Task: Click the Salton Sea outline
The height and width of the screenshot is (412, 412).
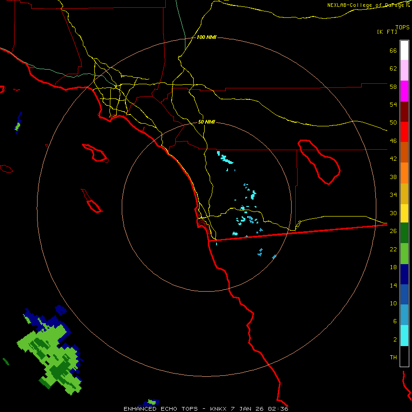Action: tap(319, 162)
